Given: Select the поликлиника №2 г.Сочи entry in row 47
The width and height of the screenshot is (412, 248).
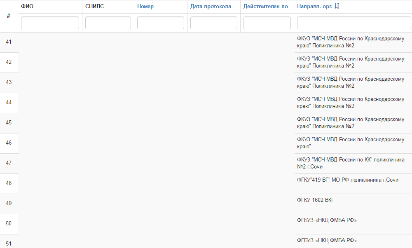Looking at the screenshot, I should pos(350,163).
